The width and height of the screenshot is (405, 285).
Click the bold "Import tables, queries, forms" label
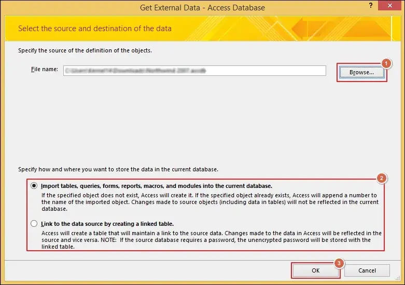tap(157, 185)
